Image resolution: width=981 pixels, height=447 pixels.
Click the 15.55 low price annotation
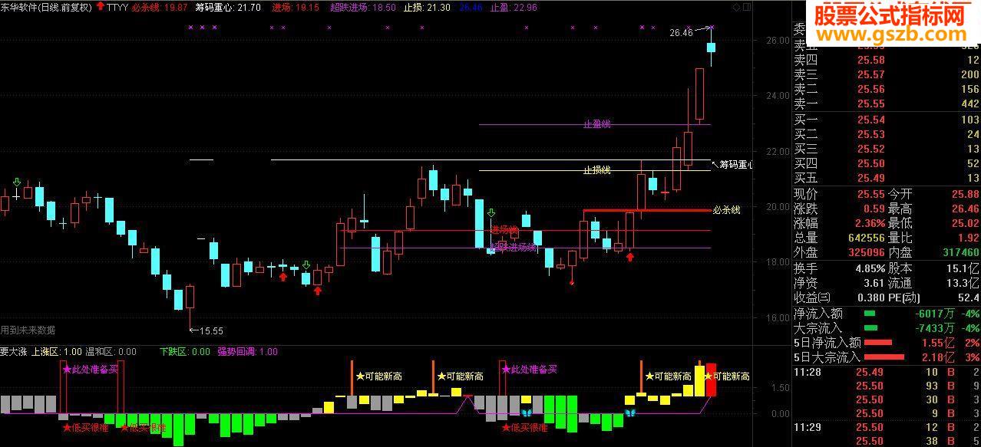[x=211, y=331]
